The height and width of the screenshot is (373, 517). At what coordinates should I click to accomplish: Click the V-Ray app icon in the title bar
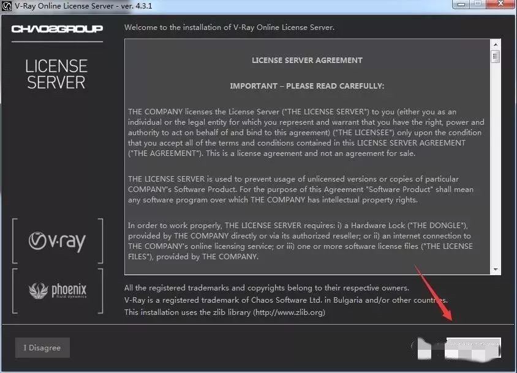(6, 6)
